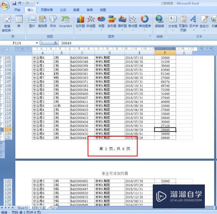Click the footer text 第 2 页, 共 8 页
The width and height of the screenshot is (217, 214).
coord(115,149)
